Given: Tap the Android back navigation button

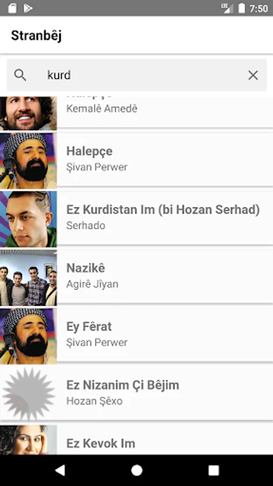Looking at the screenshot, I should coord(60,470).
